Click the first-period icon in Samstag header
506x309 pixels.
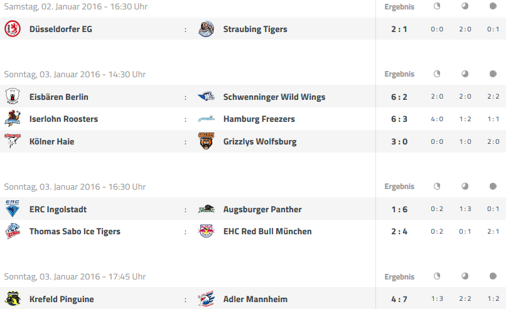437,6
